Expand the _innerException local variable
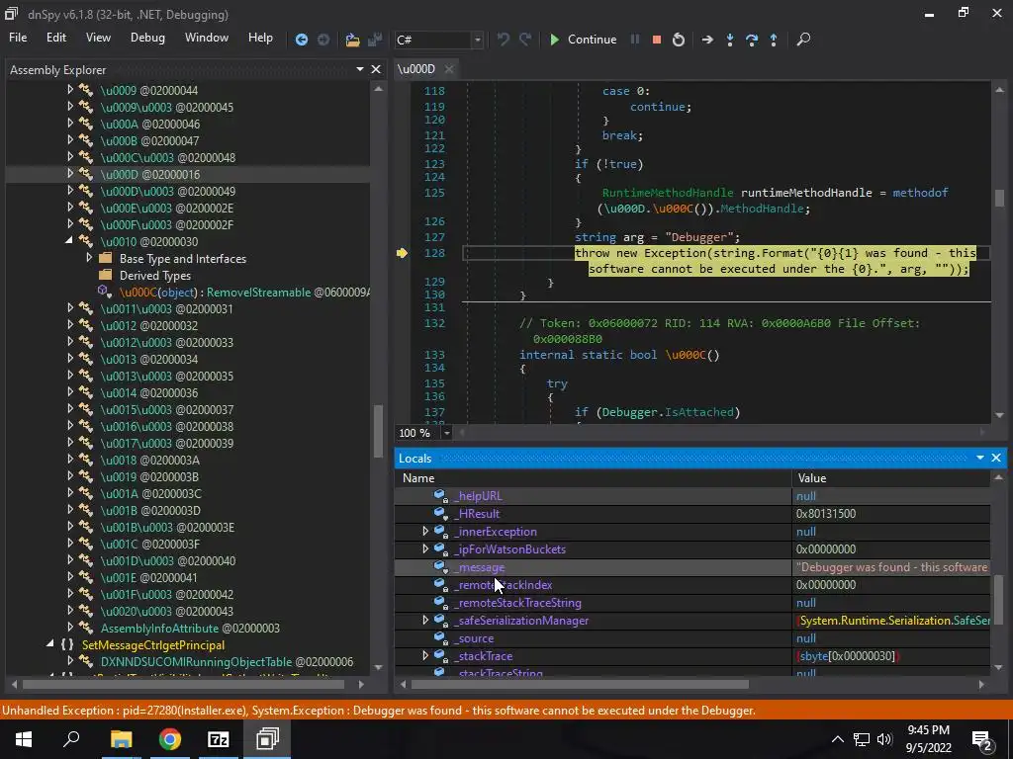 tap(425, 532)
